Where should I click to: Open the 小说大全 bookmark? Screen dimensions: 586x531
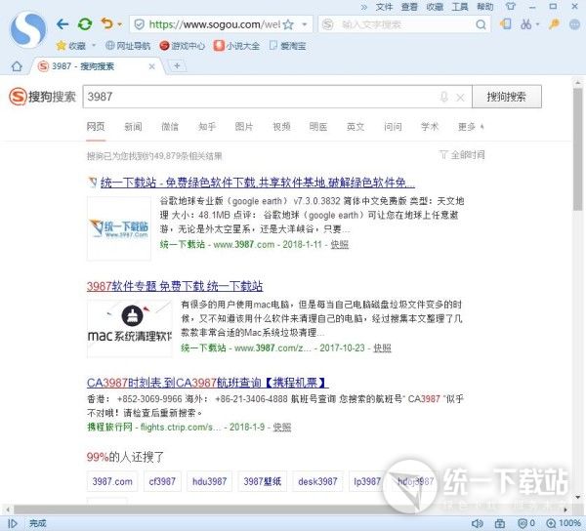tap(236, 46)
